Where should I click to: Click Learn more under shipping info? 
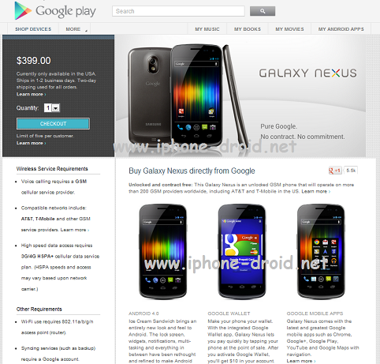click(x=31, y=94)
